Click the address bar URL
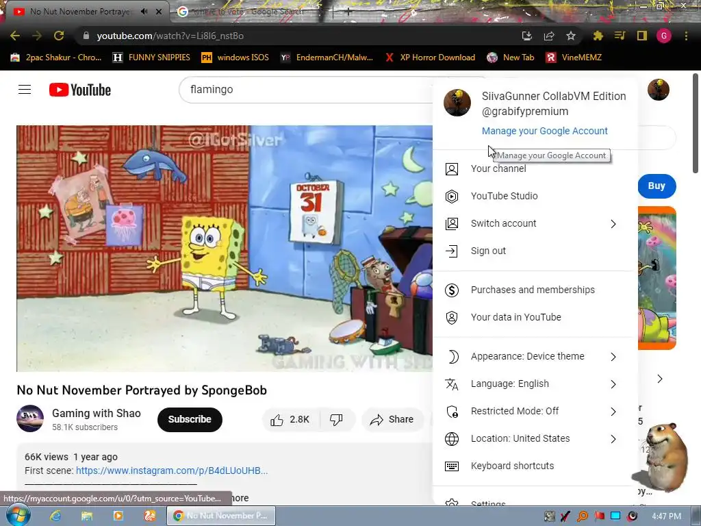The image size is (701, 526). 170,36
